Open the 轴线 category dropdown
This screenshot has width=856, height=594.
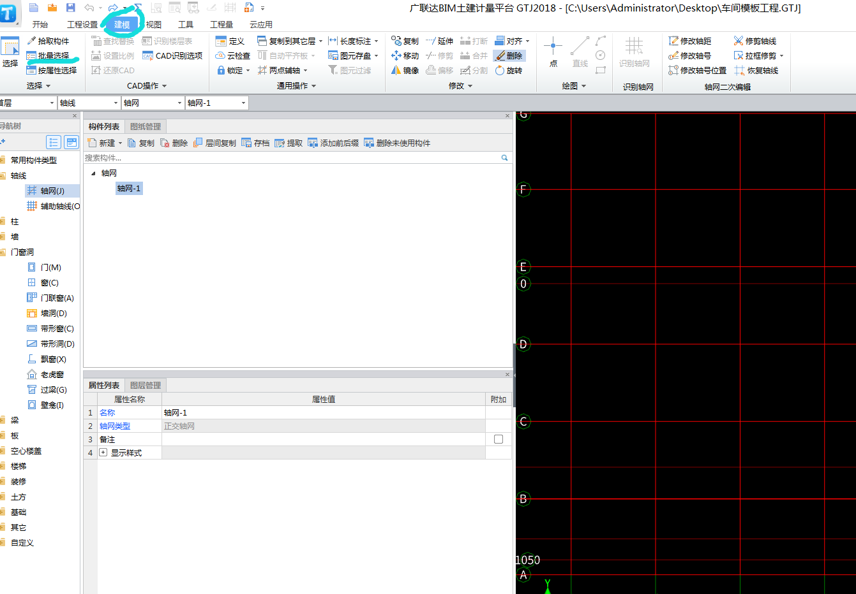pyautogui.click(x=116, y=103)
